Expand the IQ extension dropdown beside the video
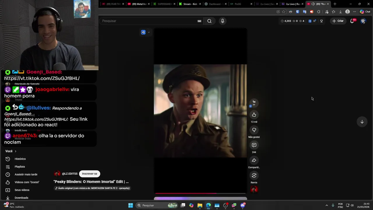The height and width of the screenshot is (210, 373). (149, 32)
